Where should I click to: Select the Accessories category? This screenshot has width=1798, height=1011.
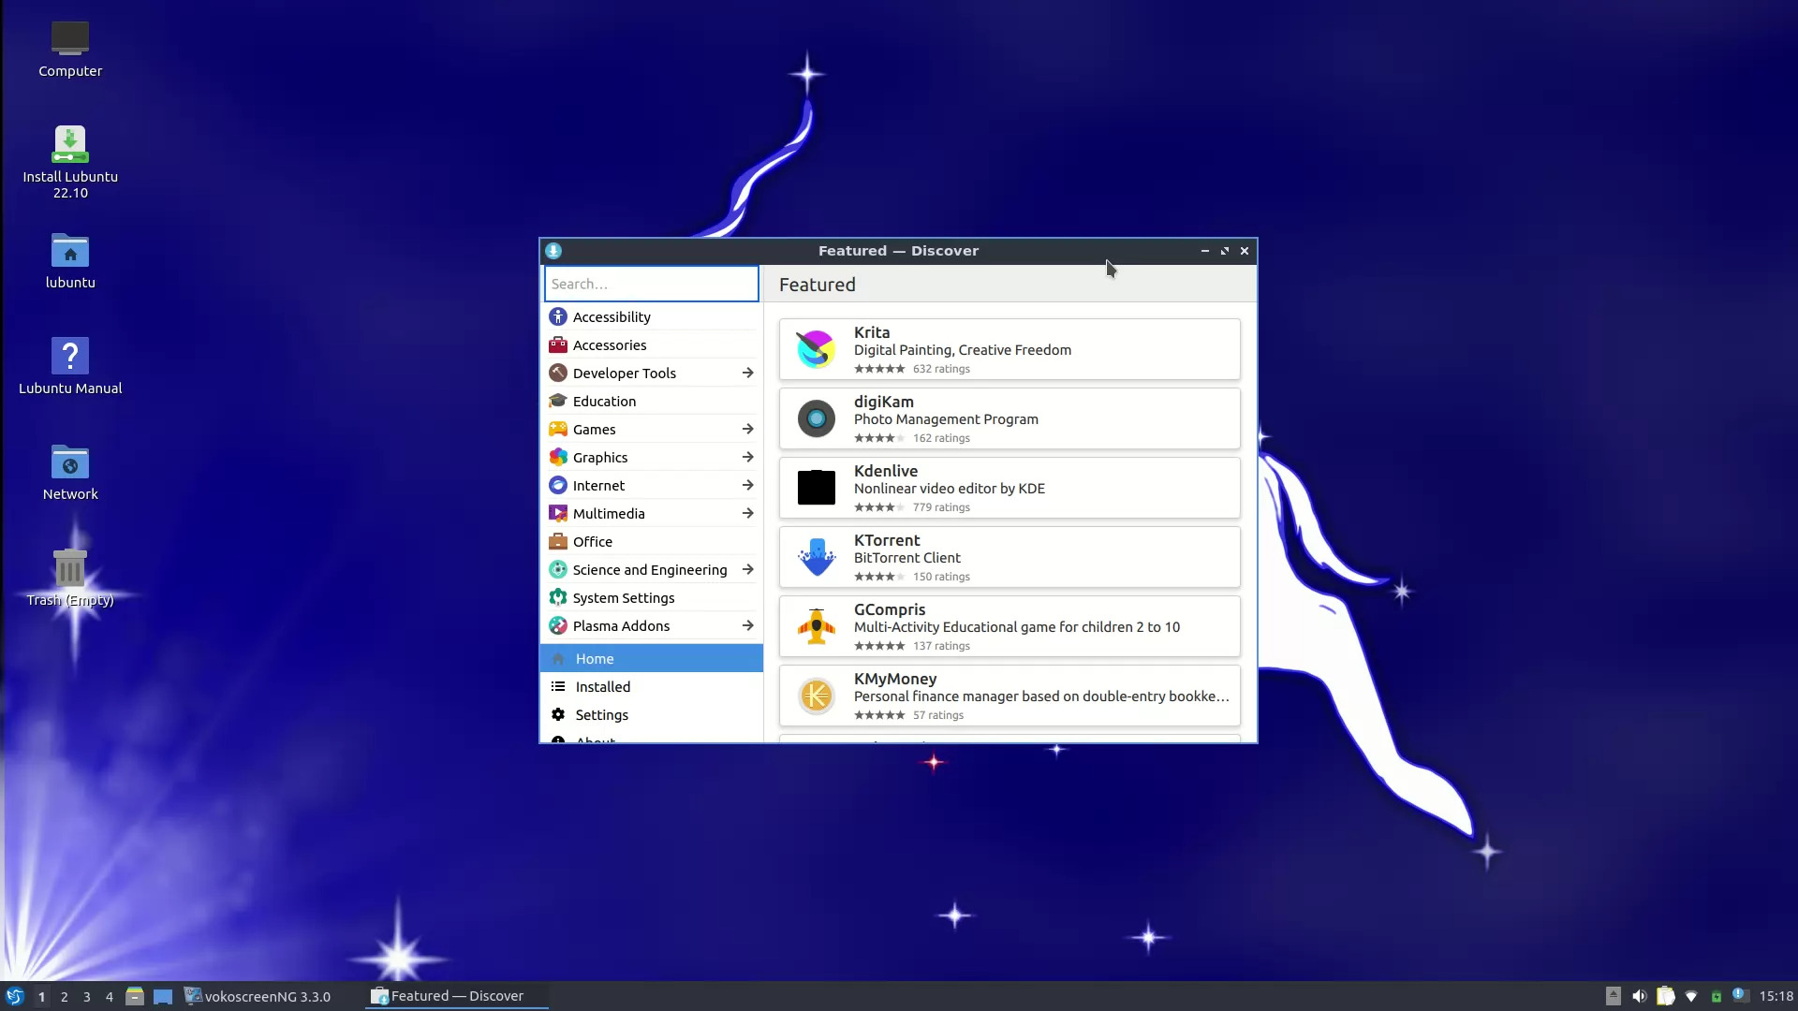(609, 344)
